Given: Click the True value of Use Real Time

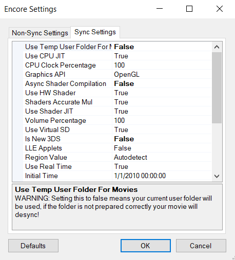Looking at the screenshot, I should 121,166.
